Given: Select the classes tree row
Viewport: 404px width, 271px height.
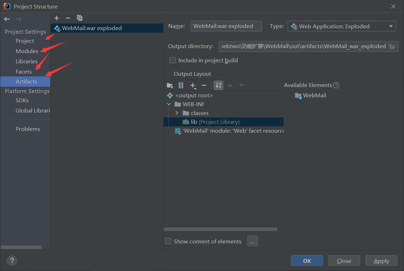Looking at the screenshot, I should 224,113.
